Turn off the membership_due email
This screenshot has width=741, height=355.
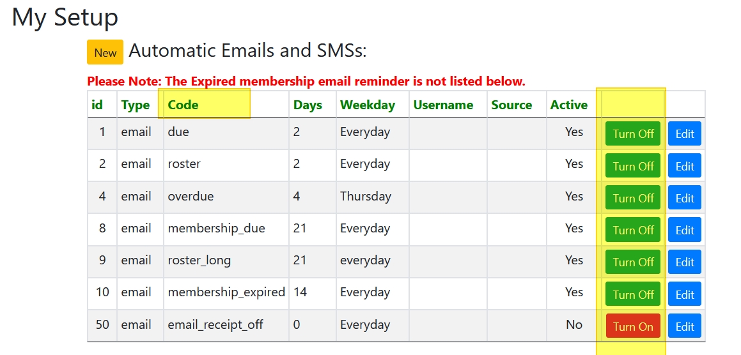tap(633, 230)
